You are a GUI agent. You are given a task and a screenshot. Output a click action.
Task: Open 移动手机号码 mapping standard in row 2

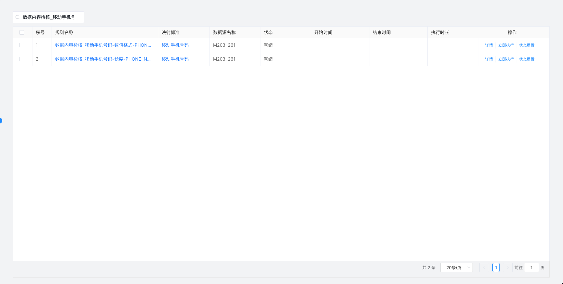(175, 59)
